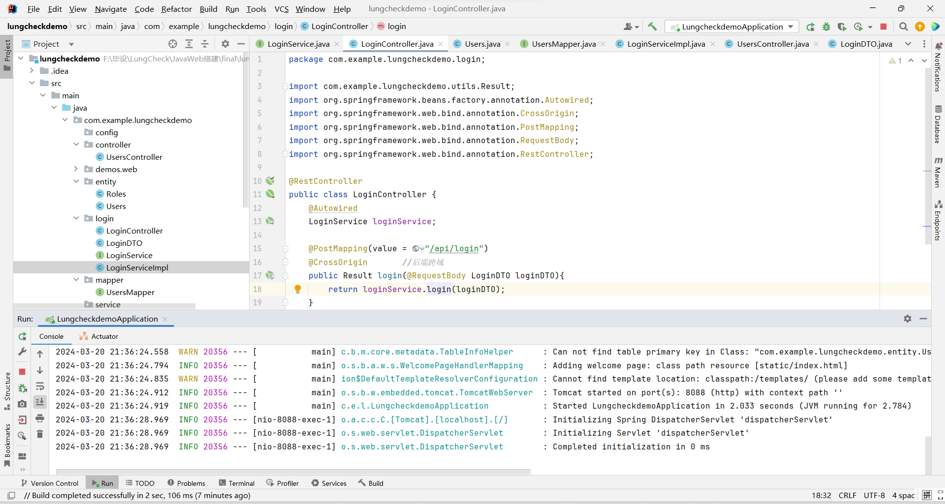This screenshot has height=504, width=945.
Task: Open the Services tool window
Action: point(329,483)
